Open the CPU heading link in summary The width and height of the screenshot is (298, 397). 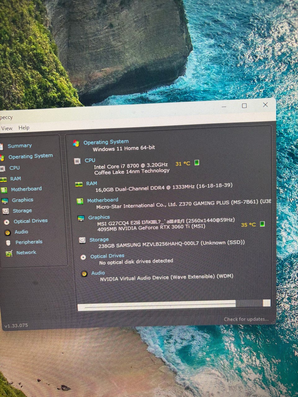click(x=90, y=160)
